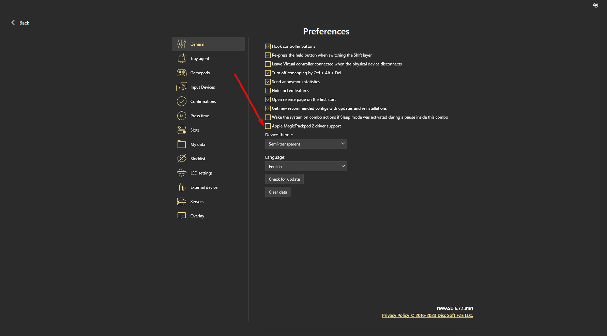The width and height of the screenshot is (607, 336).
Task: Disable Send anonymous statistics
Action: coord(268,82)
